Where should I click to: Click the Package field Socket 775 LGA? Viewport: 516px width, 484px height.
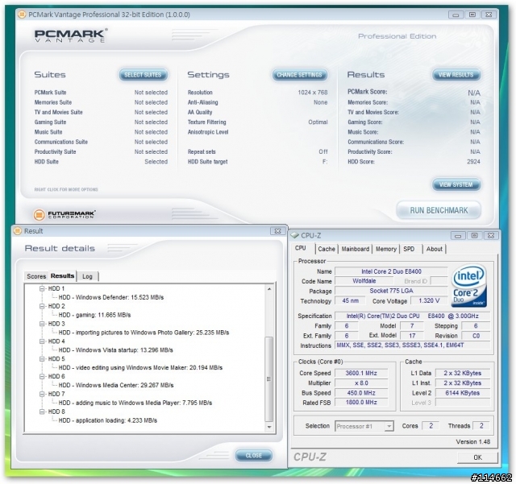click(391, 291)
